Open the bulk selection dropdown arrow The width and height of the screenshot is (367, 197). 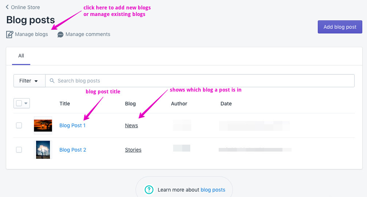click(26, 103)
